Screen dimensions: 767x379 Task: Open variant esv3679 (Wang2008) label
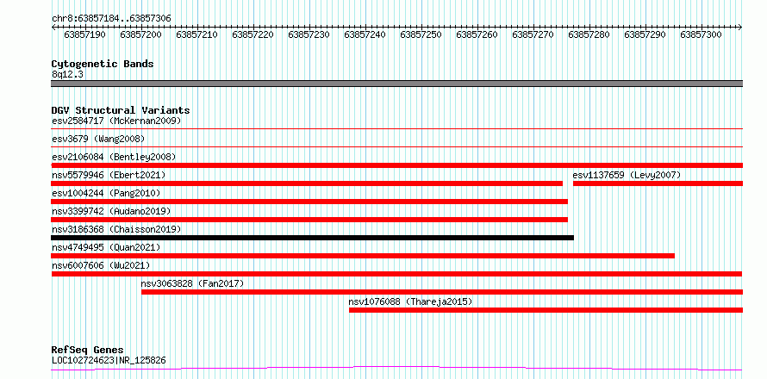pos(98,139)
